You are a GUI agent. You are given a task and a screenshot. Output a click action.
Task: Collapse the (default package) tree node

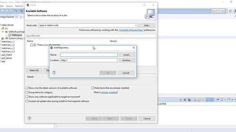coord(3,32)
